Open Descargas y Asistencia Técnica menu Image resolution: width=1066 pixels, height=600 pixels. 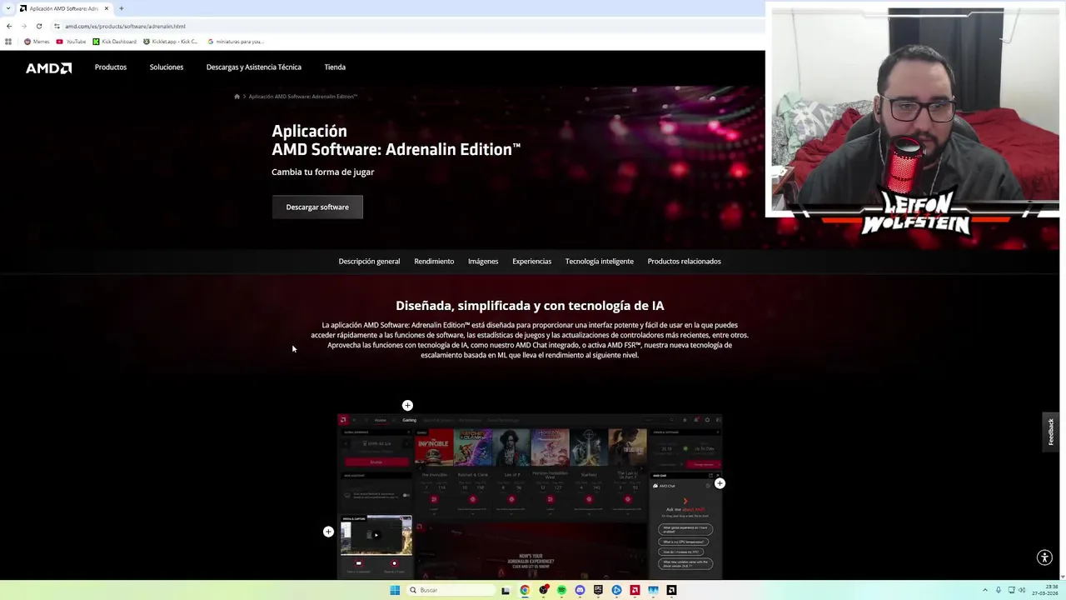pos(254,67)
